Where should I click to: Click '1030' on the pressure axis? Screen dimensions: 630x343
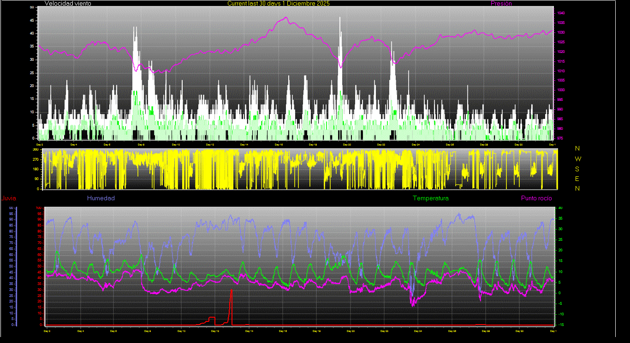click(561, 33)
